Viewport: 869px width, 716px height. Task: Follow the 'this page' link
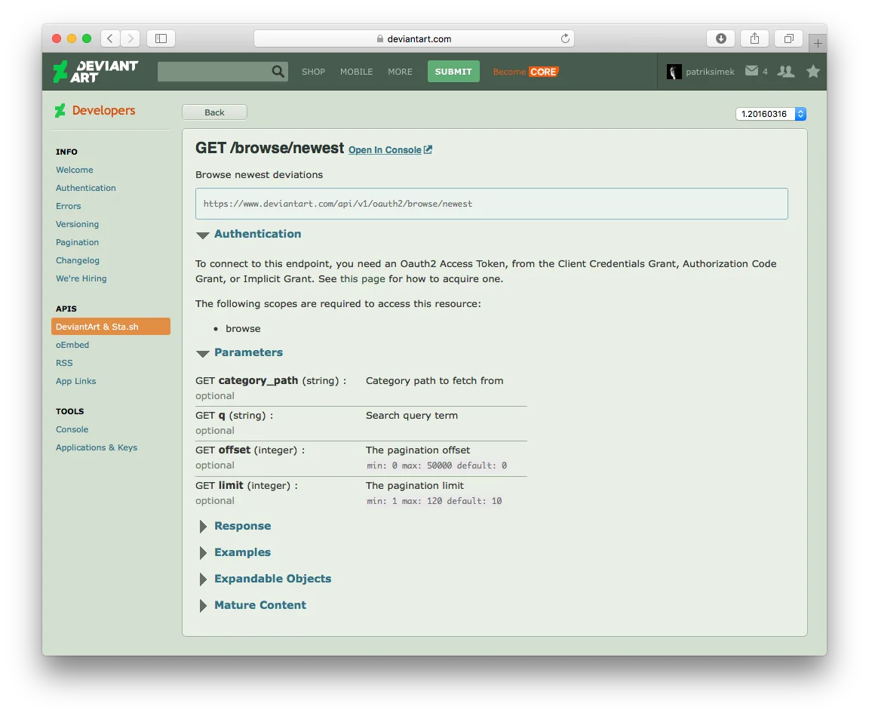(362, 278)
